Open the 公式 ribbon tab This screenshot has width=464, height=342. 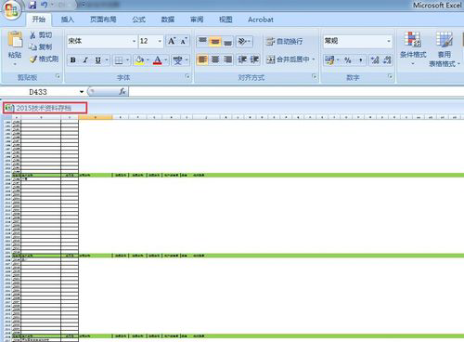coord(138,20)
